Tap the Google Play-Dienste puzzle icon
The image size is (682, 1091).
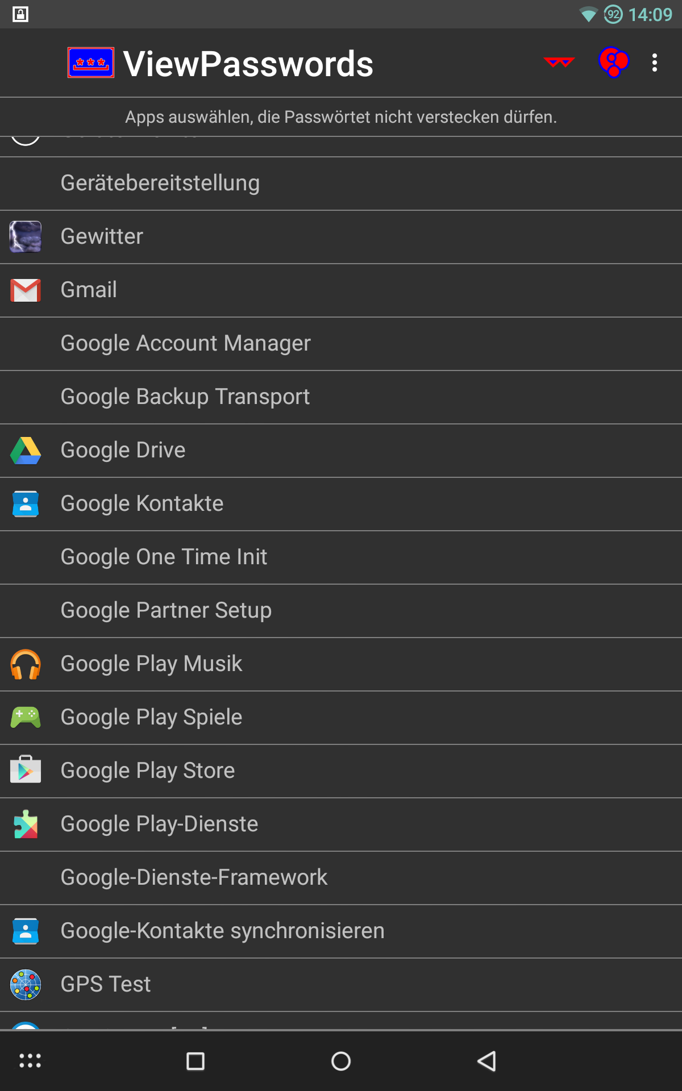pyautogui.click(x=26, y=825)
